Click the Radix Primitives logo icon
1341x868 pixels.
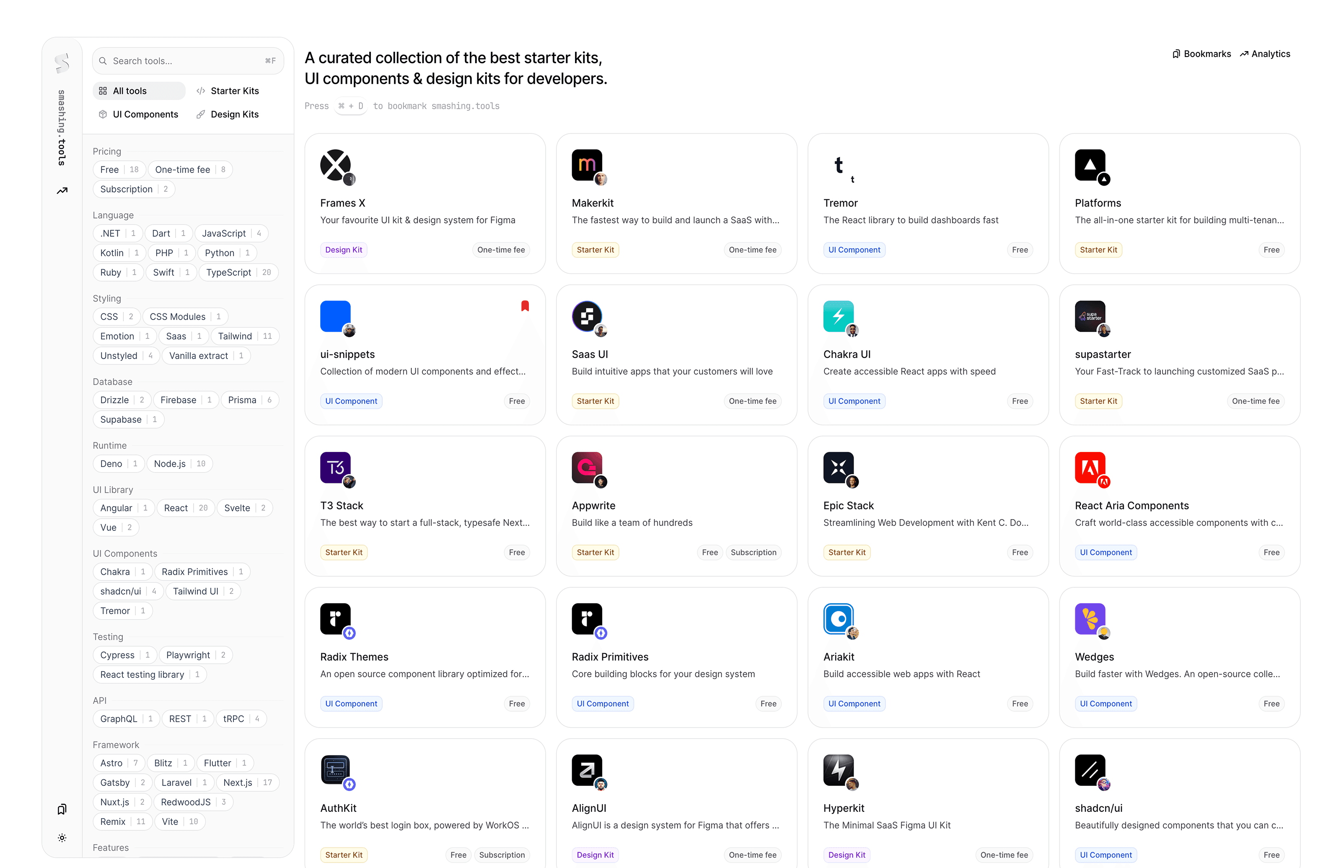pos(587,618)
